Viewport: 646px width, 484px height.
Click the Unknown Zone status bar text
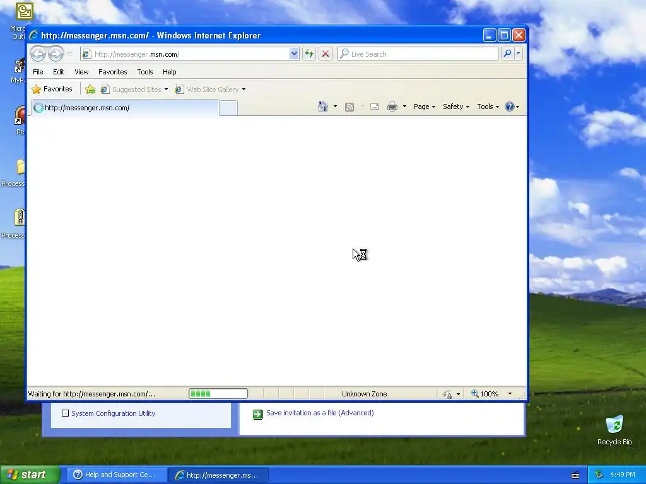point(364,394)
